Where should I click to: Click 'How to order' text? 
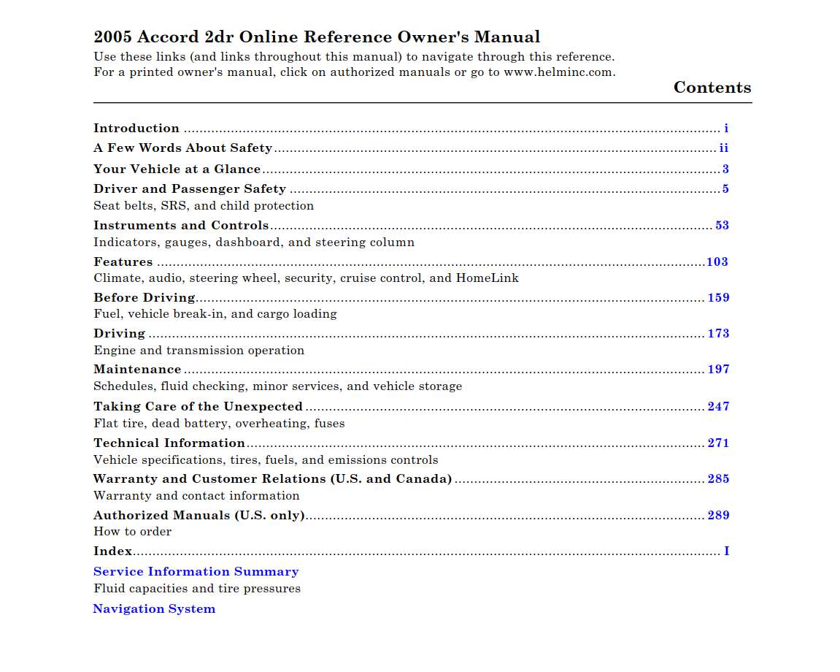(x=132, y=532)
